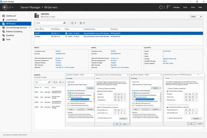Click the NODE1 online status icon

(66, 33)
